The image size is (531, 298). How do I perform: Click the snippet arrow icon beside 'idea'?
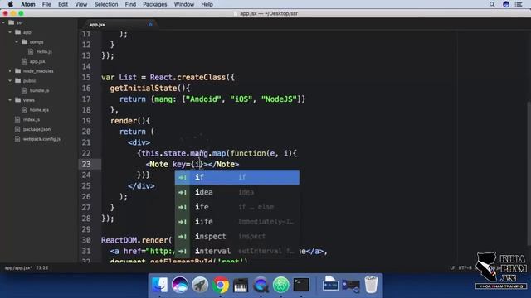(x=183, y=192)
